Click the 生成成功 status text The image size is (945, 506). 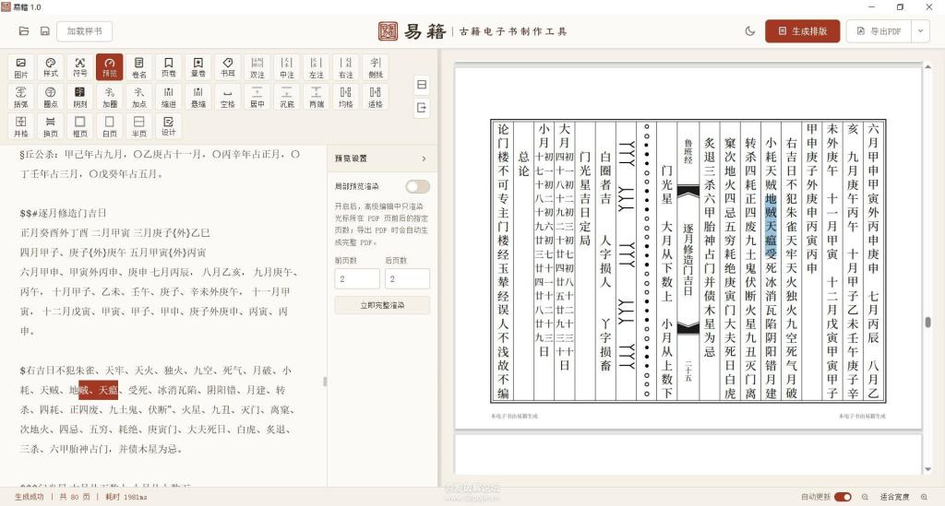click(x=30, y=497)
